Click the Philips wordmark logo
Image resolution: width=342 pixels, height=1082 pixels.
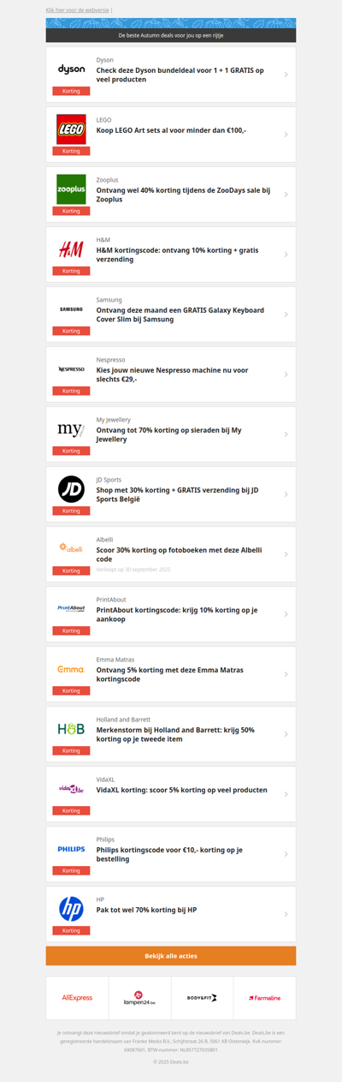(x=71, y=849)
